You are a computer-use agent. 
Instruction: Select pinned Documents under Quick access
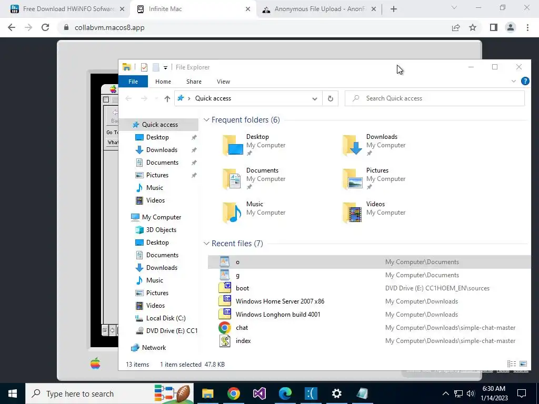tap(162, 163)
